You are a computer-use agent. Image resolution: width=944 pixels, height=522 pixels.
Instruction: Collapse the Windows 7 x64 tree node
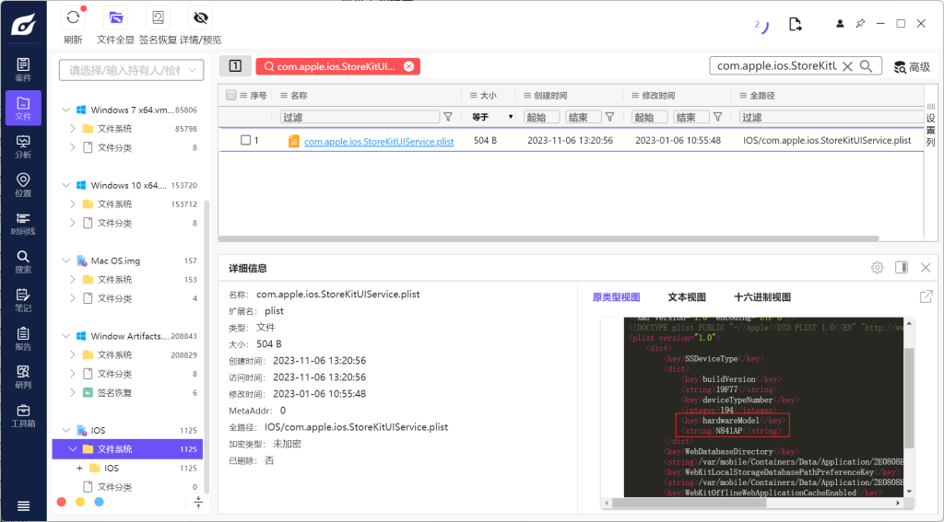(x=65, y=110)
